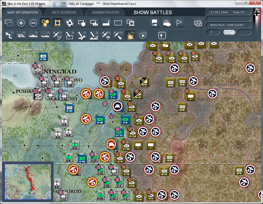
Task: Click the date and turn display 2/26/1942
Action: tap(228, 12)
